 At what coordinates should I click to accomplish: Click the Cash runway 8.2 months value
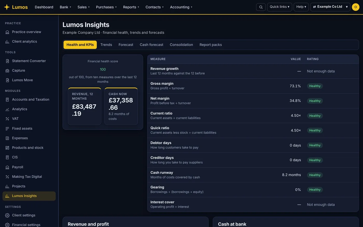[x=291, y=175]
